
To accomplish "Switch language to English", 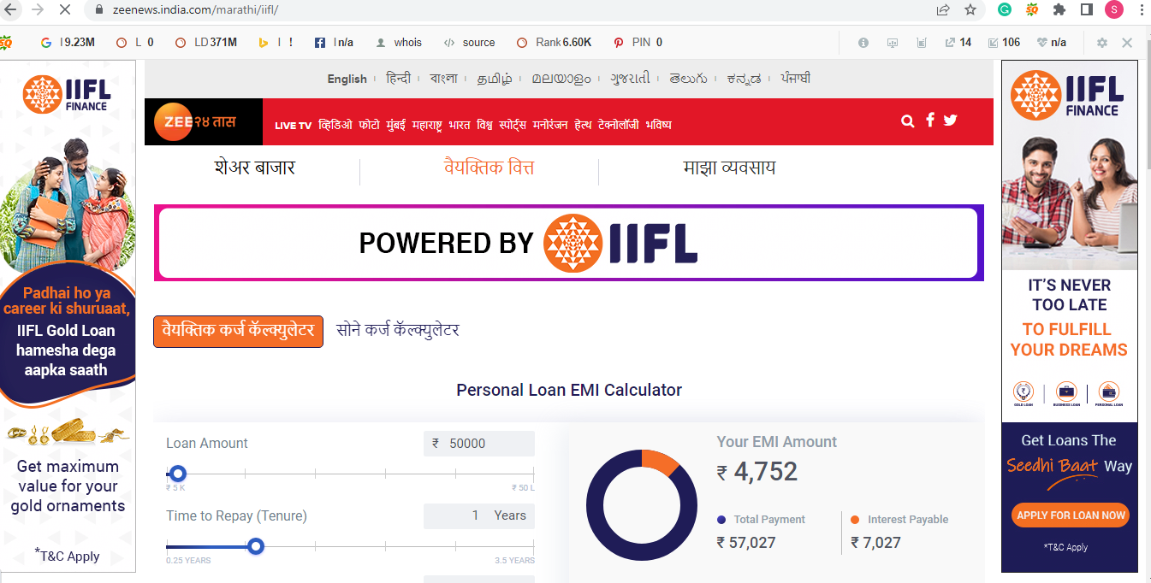I will coord(347,79).
